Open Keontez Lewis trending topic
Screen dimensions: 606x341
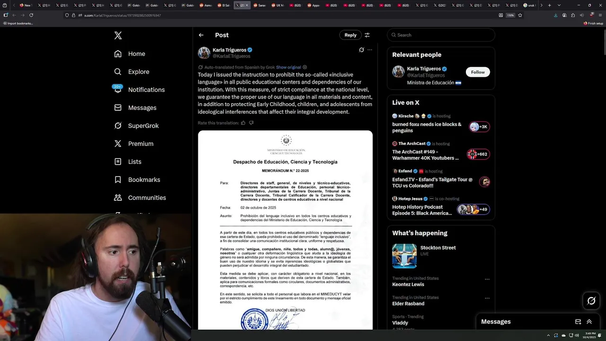coord(408,285)
